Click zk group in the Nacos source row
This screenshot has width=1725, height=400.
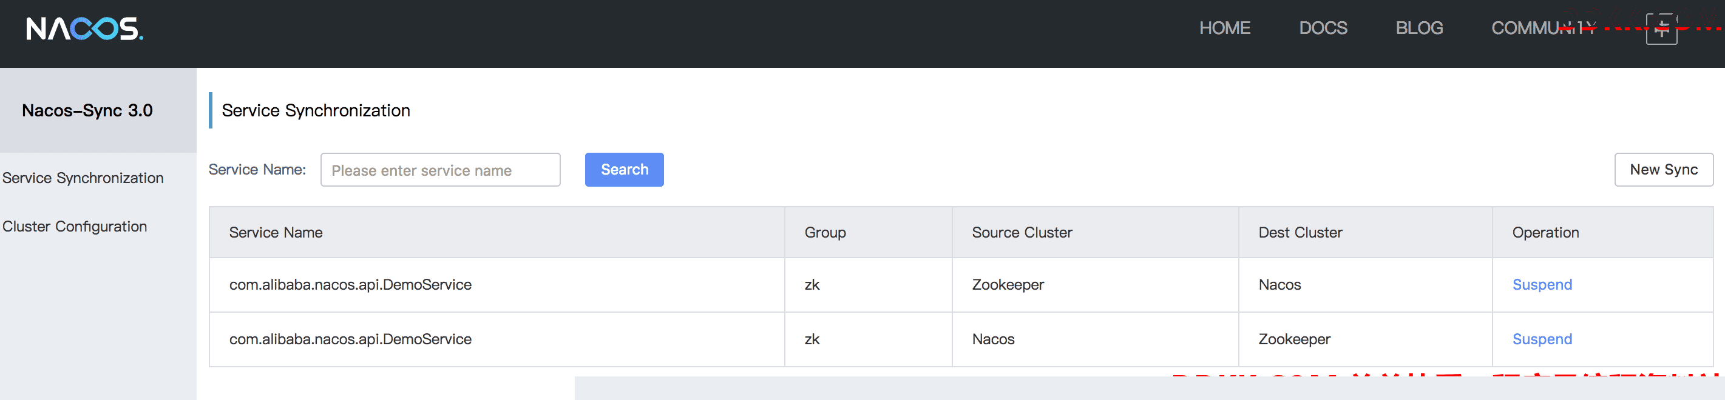click(x=812, y=340)
